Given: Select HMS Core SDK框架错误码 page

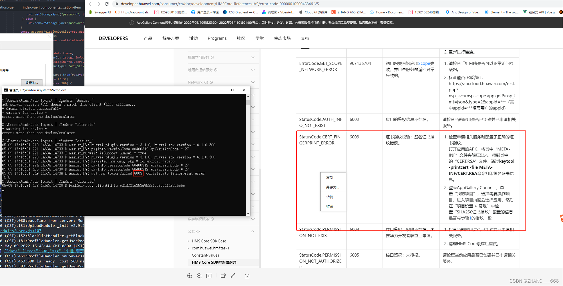Looking at the screenshot, I should 214,262.
